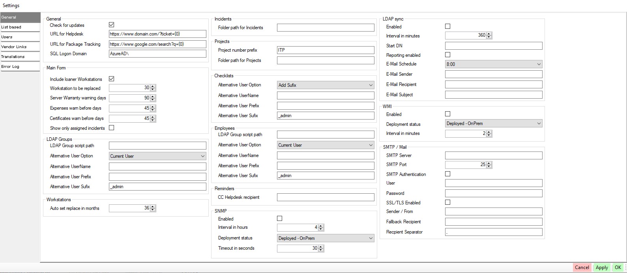The height and width of the screenshot is (273, 627).
Task: Click the Fallback Recipient field
Action: (x=494, y=222)
